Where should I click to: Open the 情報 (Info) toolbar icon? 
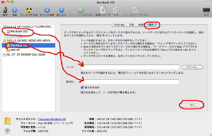coord(15,10)
